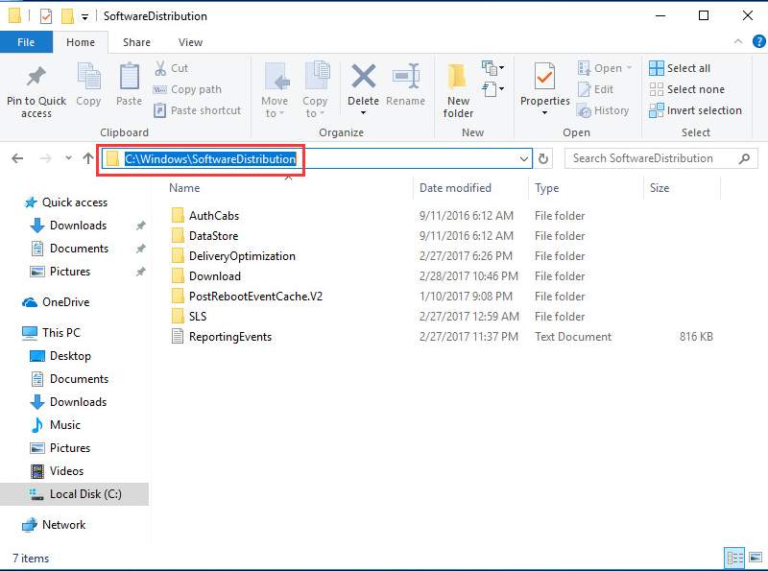Screen dimensions: 768x571
Task: Click the Copy icon in Clipboard group
Action: 88,77
